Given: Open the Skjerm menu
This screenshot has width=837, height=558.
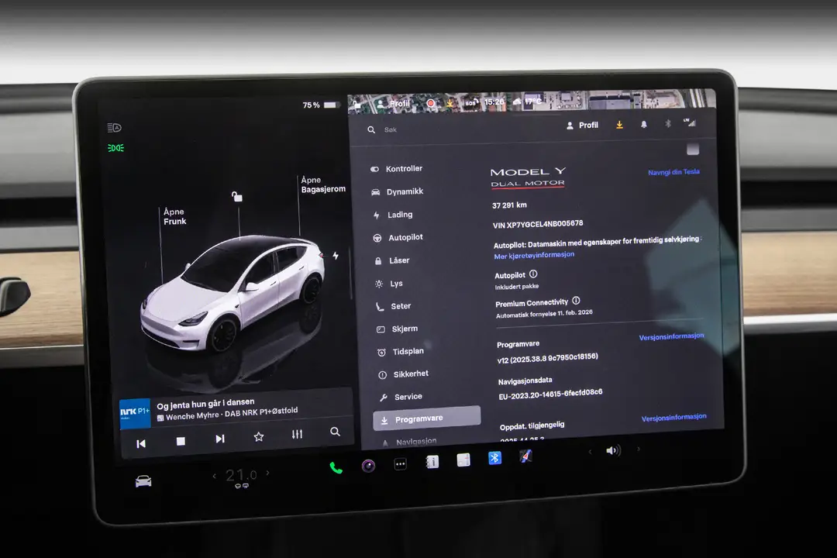Looking at the screenshot, I should 397,329.
